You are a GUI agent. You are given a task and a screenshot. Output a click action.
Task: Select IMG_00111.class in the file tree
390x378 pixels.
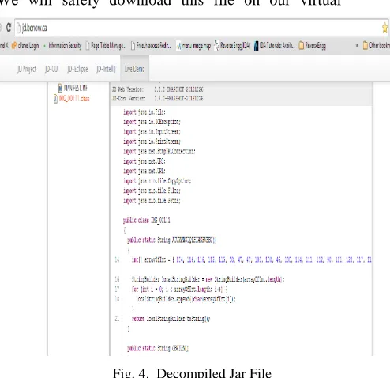(x=74, y=99)
